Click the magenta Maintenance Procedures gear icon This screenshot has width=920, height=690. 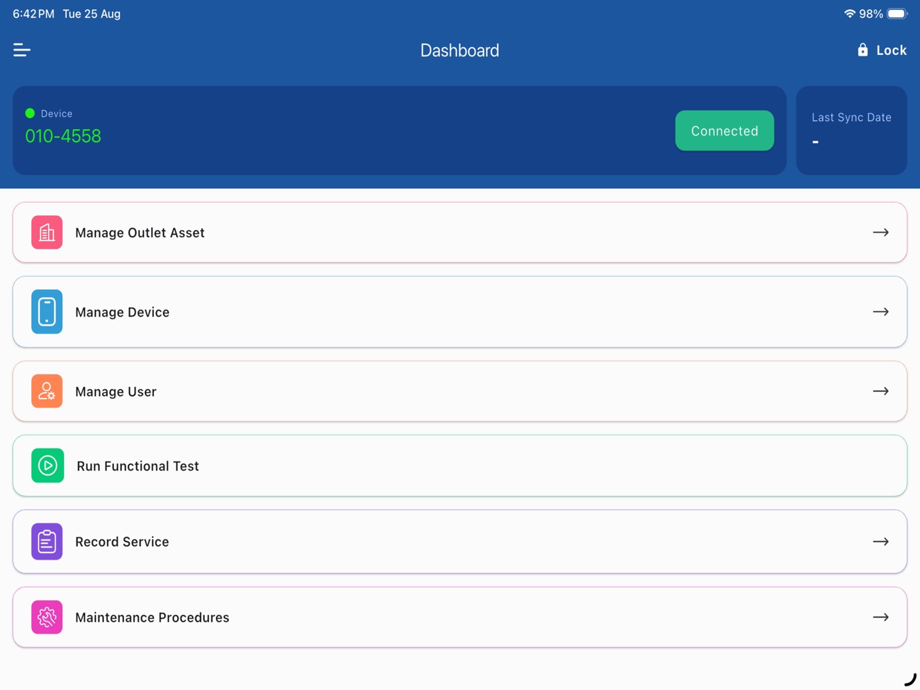[47, 617]
